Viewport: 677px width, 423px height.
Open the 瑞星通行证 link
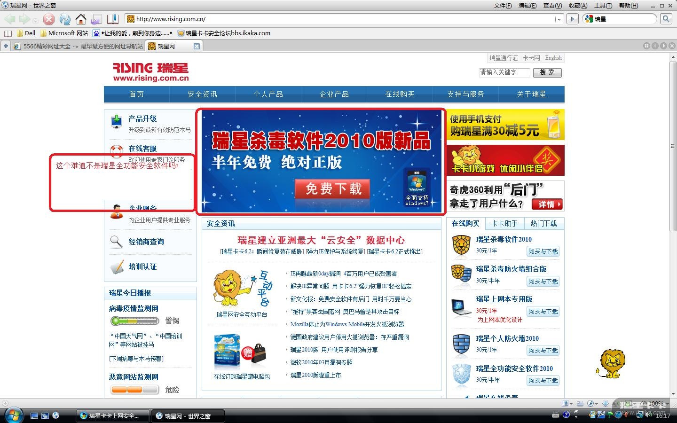pyautogui.click(x=504, y=58)
